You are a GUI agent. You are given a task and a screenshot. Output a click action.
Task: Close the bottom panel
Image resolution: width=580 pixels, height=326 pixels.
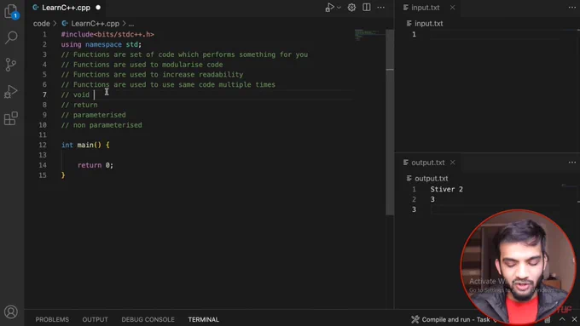coord(574,319)
